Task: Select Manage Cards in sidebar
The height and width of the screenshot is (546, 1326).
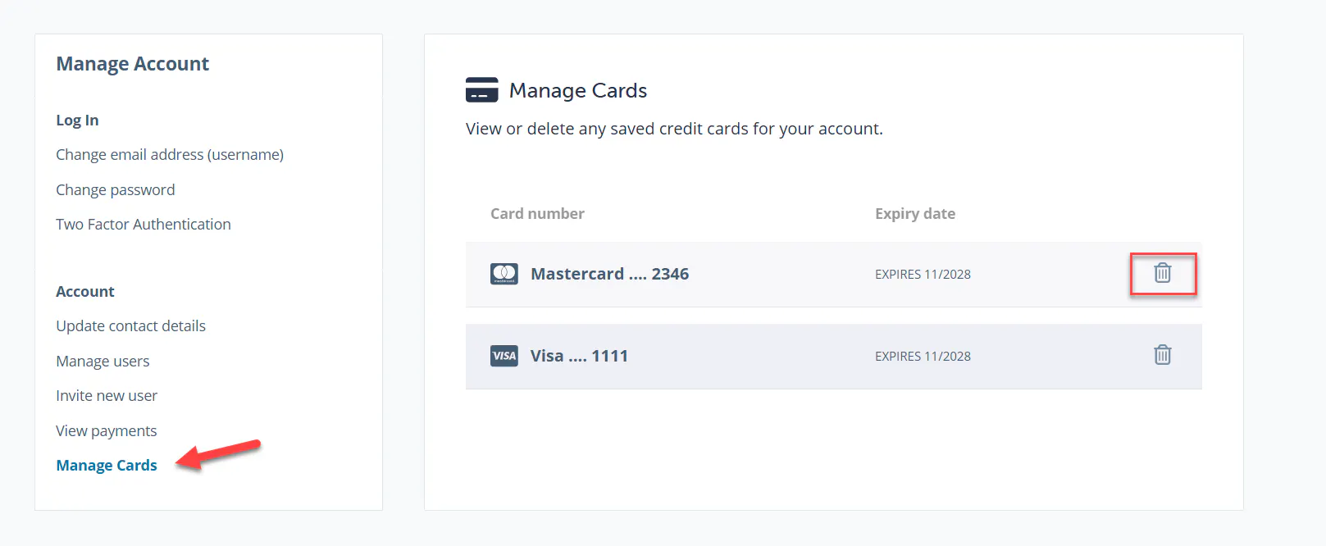Action: [107, 466]
